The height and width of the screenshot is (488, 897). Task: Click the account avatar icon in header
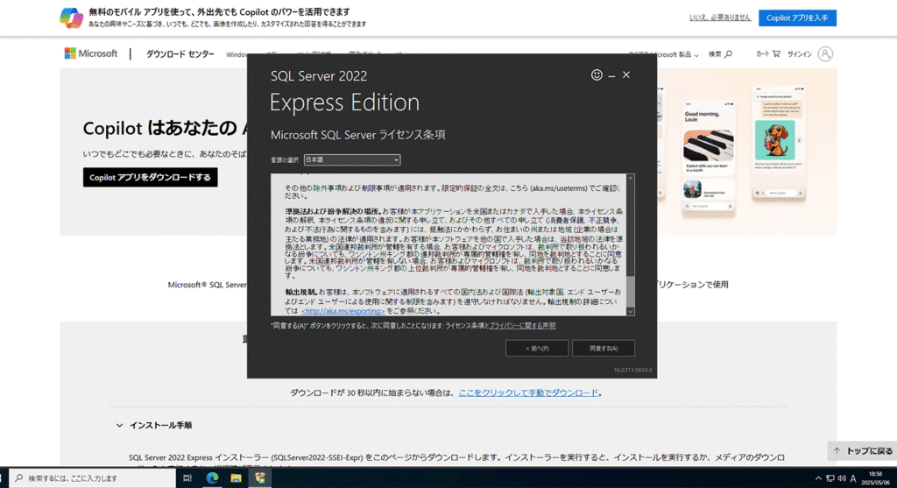(x=825, y=53)
